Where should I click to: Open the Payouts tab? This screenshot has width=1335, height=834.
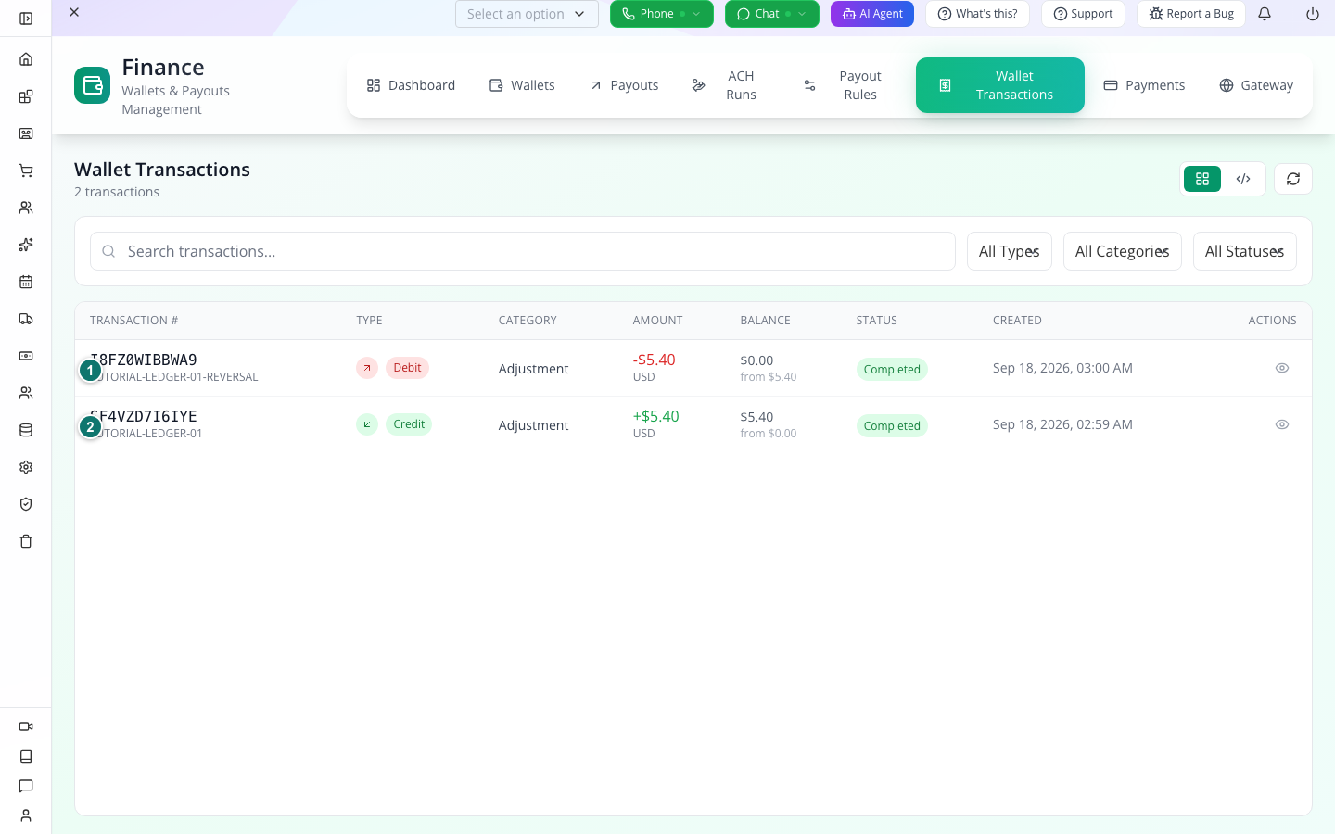[624, 85]
